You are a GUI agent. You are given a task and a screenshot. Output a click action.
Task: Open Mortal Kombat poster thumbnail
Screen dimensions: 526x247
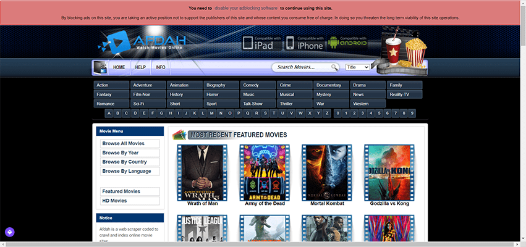coord(327,173)
